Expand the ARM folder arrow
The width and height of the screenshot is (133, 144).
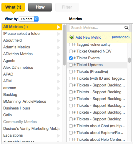(59, 81)
